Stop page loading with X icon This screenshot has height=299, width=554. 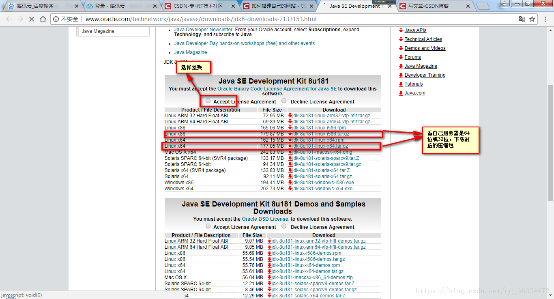point(32,19)
